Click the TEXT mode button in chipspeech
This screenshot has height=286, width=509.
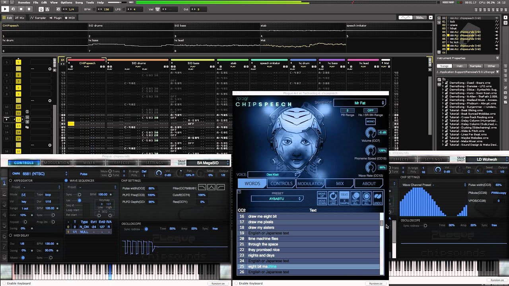point(344,195)
